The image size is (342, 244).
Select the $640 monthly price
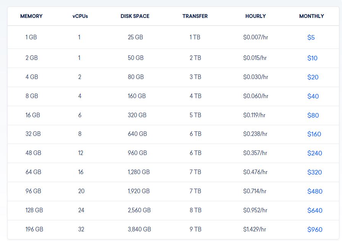coord(315,210)
